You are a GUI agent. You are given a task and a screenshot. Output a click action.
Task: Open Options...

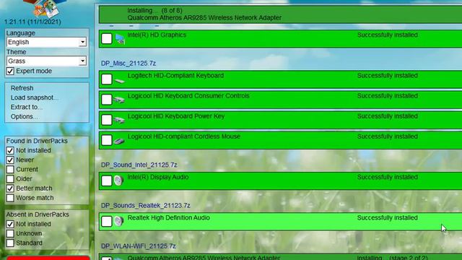pyautogui.click(x=24, y=116)
